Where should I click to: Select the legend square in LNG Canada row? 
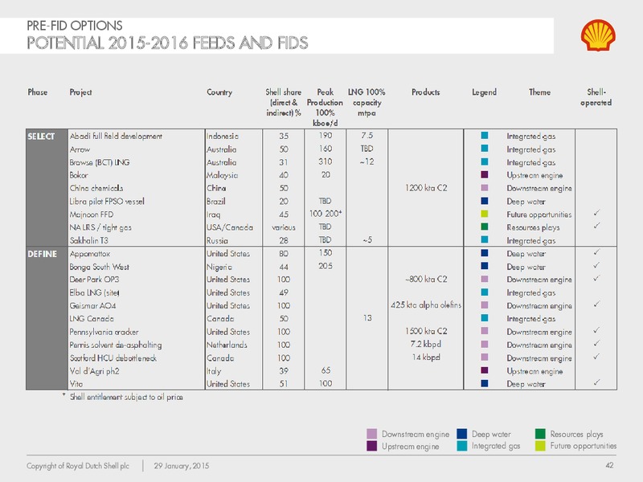[x=485, y=318]
